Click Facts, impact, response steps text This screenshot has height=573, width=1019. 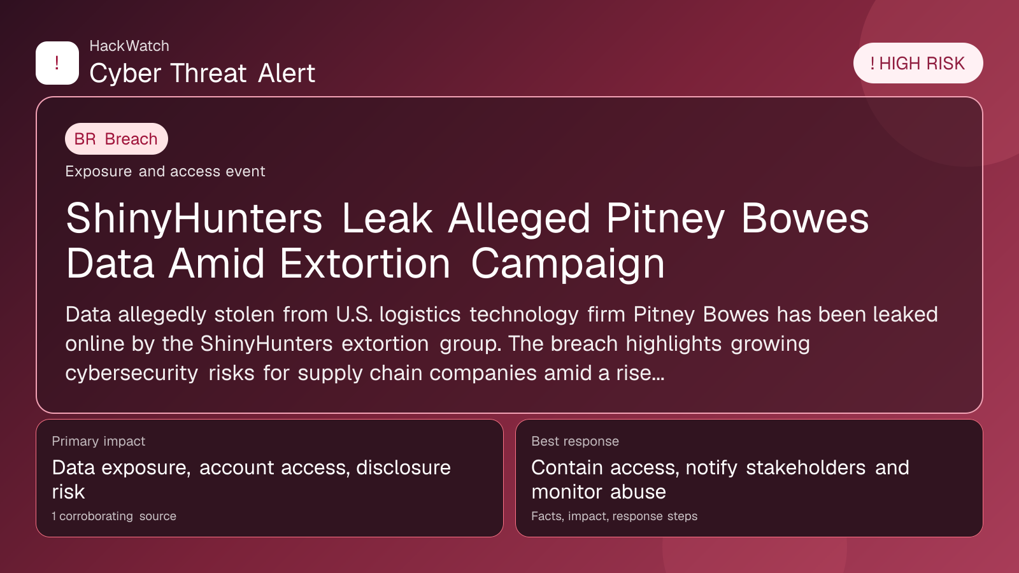coord(614,516)
